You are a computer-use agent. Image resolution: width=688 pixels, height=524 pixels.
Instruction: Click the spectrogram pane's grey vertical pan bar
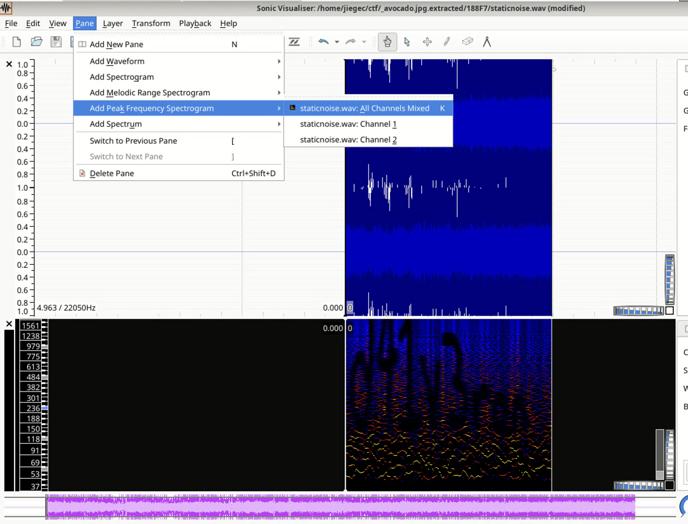(660, 454)
